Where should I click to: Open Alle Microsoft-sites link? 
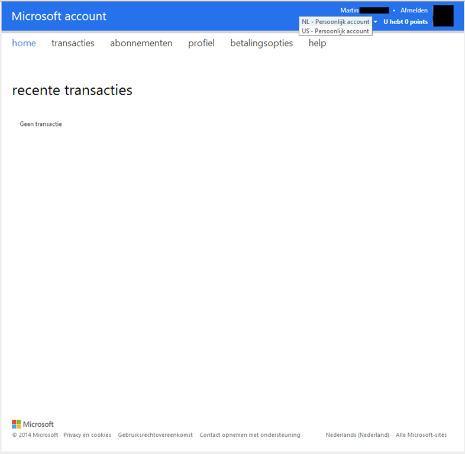421,435
